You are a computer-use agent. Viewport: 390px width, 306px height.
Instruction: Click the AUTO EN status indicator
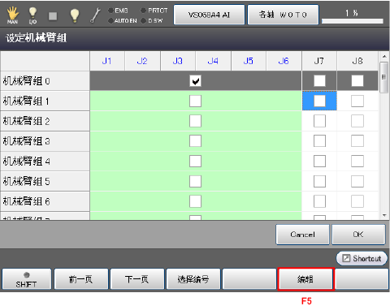pyautogui.click(x=123, y=20)
